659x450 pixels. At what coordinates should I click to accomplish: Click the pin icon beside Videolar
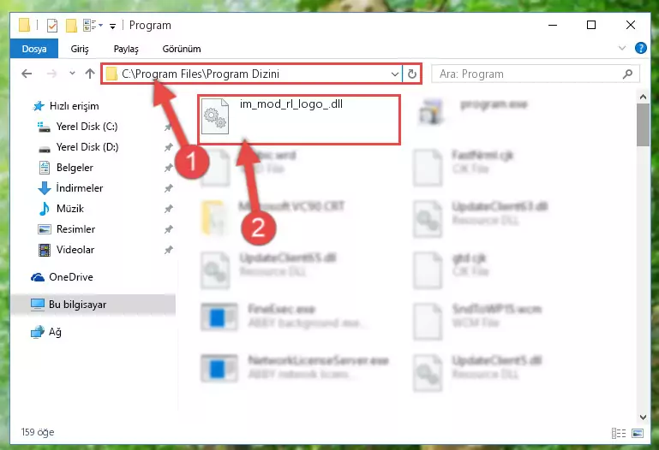pos(169,250)
